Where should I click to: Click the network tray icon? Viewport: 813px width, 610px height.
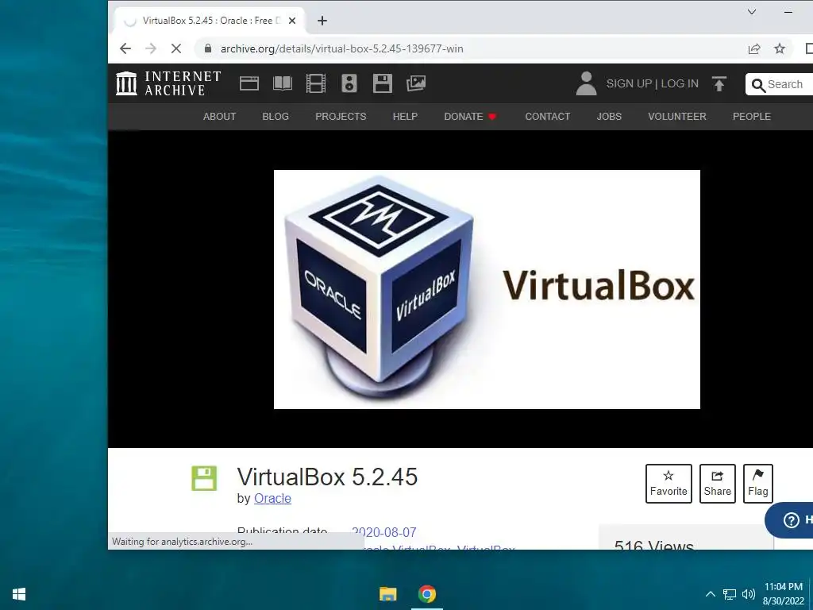click(730, 594)
